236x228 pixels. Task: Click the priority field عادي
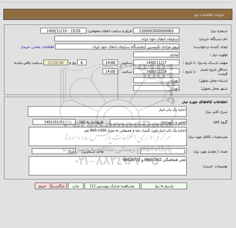point(156,55)
